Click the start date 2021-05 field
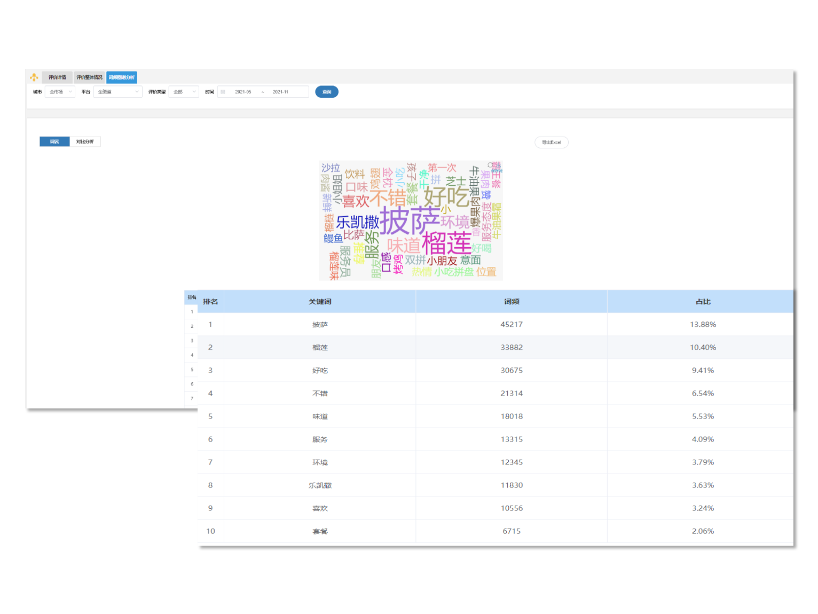The image size is (818, 614). pyautogui.click(x=243, y=92)
